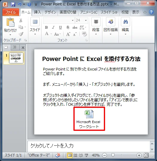The width and height of the screenshot is (157, 161).
Task: Open the Undo history dropdown arrow
Action: click(x=24, y=4)
